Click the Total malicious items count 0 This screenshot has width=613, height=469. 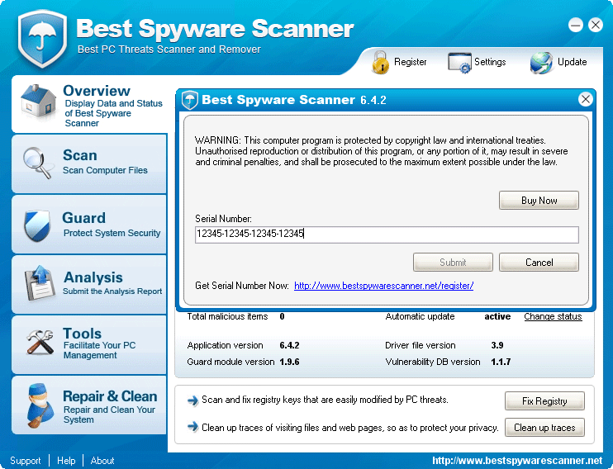pyautogui.click(x=282, y=316)
